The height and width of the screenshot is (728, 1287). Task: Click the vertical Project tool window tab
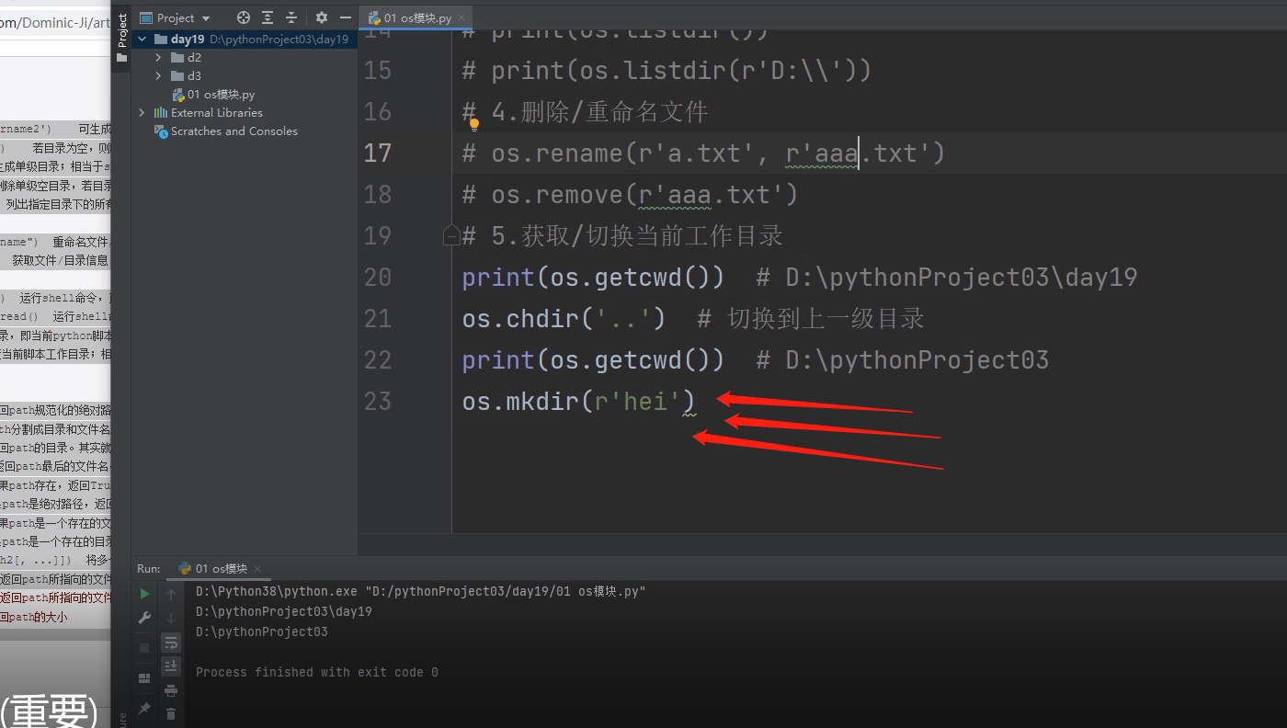point(121,37)
